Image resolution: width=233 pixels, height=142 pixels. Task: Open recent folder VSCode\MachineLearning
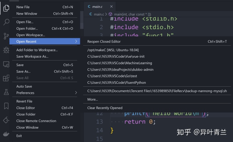tap(157, 63)
